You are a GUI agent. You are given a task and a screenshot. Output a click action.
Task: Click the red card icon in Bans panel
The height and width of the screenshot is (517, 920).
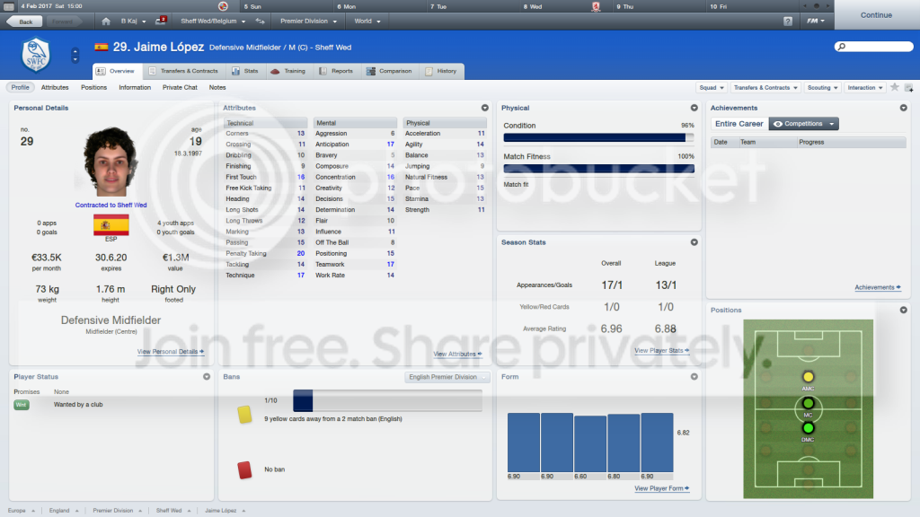point(244,469)
